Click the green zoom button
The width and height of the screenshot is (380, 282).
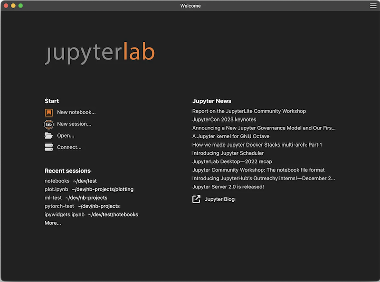(20, 6)
